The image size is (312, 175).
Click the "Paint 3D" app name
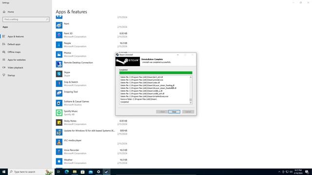[68, 34]
